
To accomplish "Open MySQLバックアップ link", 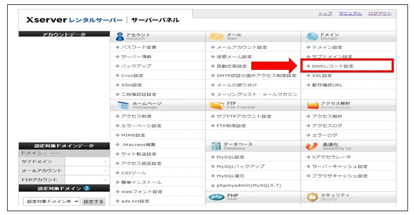I will pos(240,166).
